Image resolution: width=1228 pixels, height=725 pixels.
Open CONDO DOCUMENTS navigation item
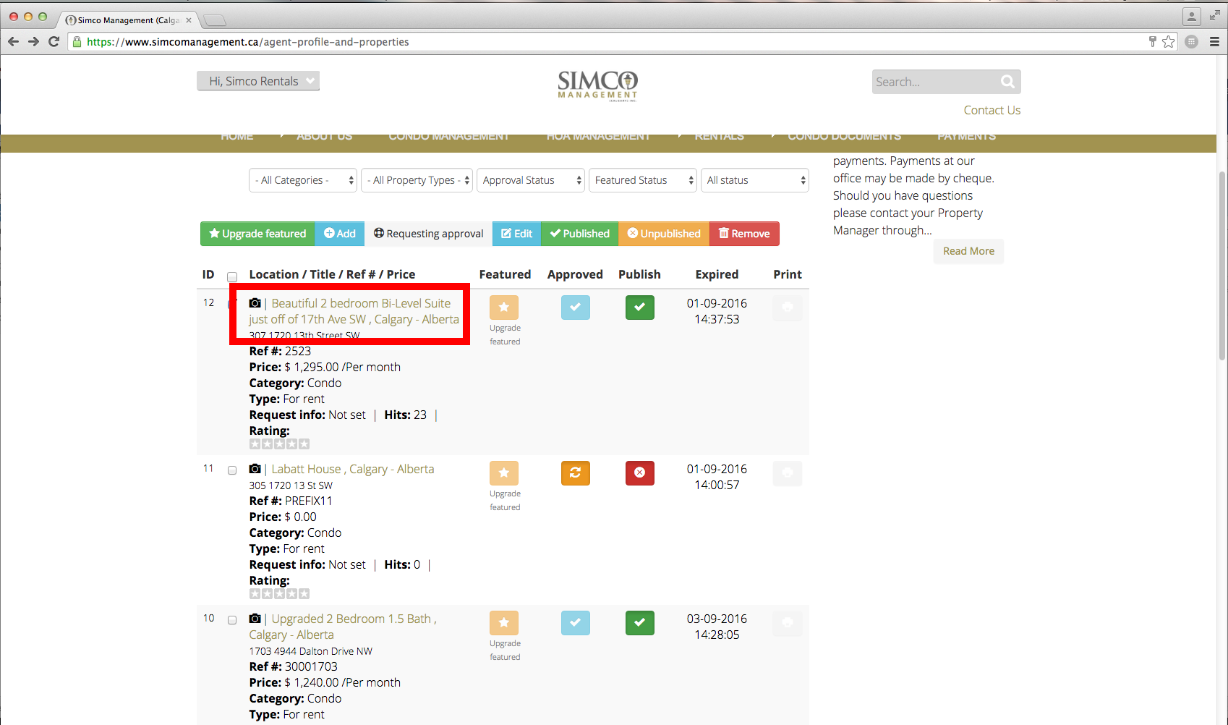(845, 137)
